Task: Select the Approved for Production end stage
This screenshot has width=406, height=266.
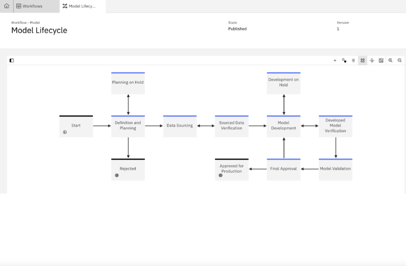Action: [231, 169]
